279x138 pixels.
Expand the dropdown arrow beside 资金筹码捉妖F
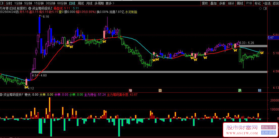(2, 95)
